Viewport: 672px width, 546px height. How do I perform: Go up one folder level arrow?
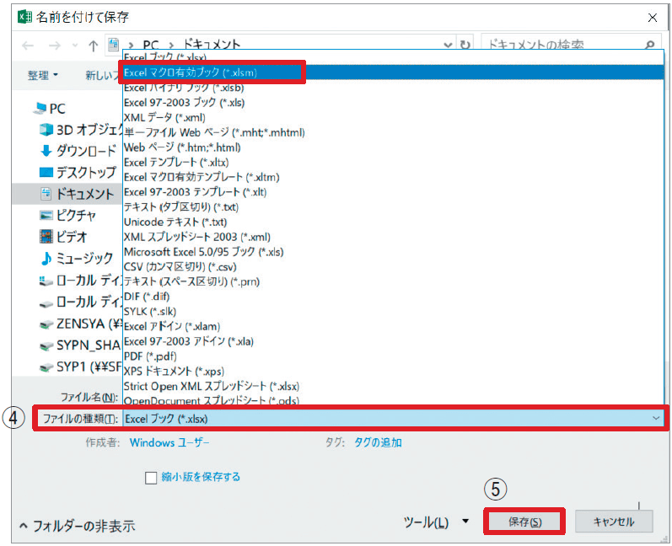click(93, 45)
